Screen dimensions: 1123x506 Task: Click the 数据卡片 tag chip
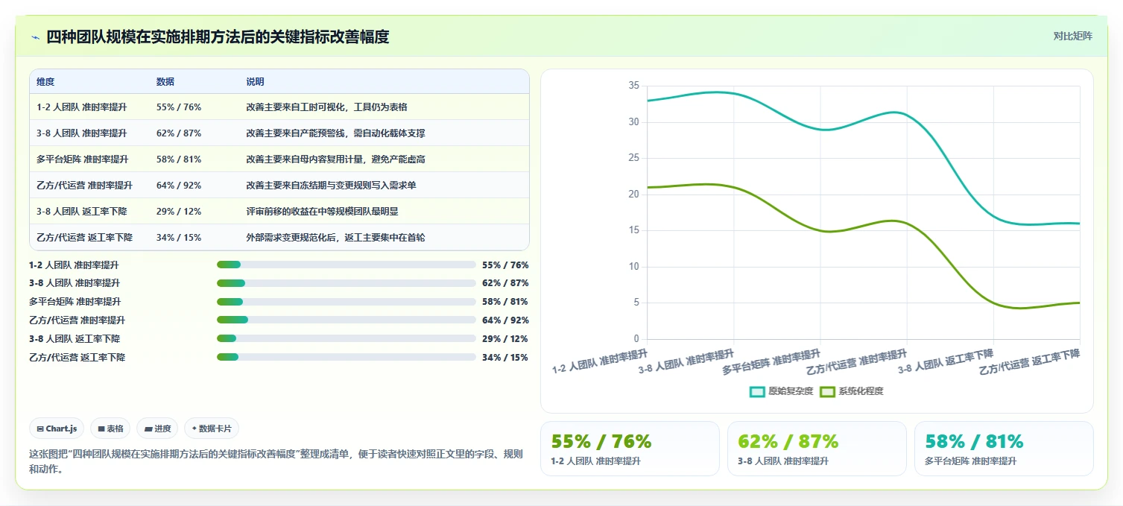pos(212,428)
